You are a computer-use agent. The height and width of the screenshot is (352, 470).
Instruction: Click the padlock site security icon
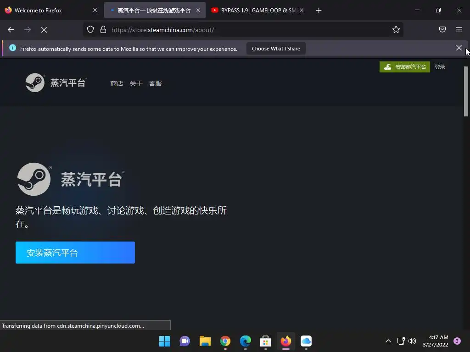tap(103, 30)
